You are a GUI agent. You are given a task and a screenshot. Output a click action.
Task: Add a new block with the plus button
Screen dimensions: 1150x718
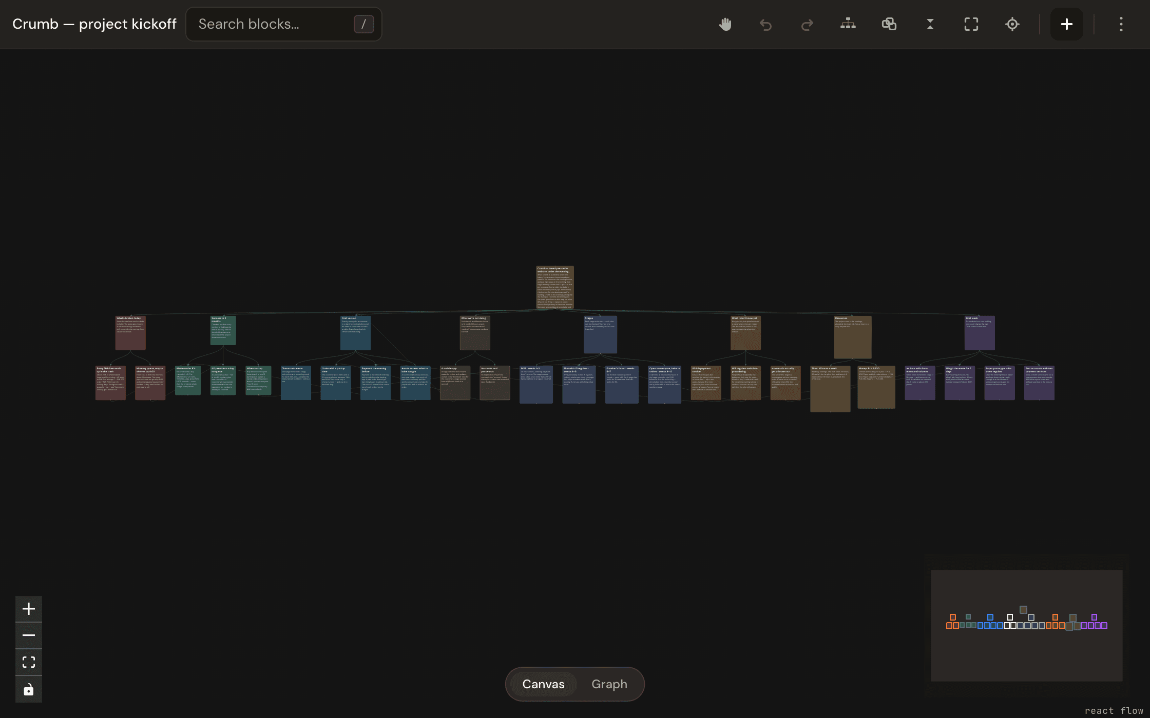point(1067,24)
